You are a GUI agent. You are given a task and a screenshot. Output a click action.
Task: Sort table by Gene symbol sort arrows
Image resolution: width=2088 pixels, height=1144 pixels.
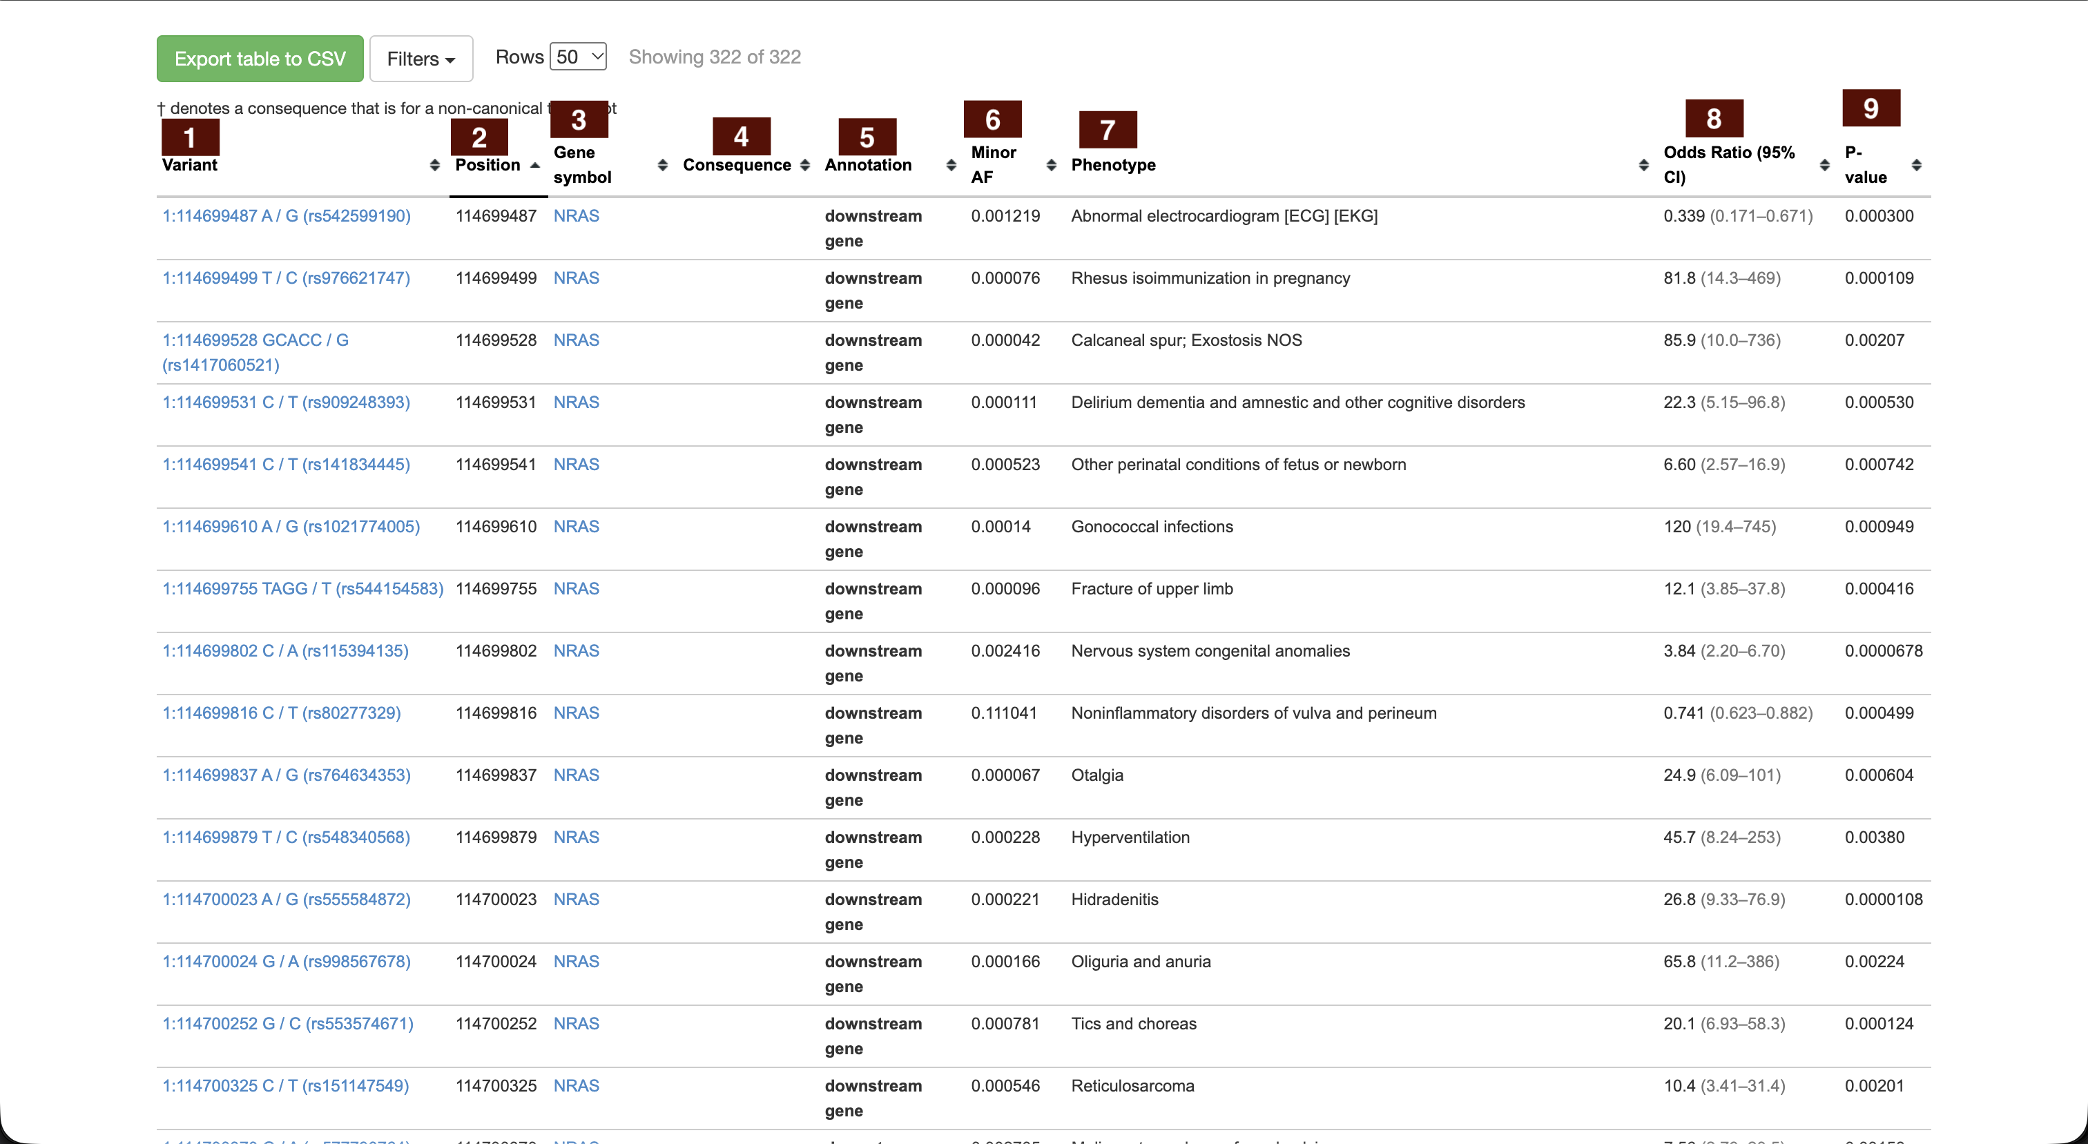(662, 165)
